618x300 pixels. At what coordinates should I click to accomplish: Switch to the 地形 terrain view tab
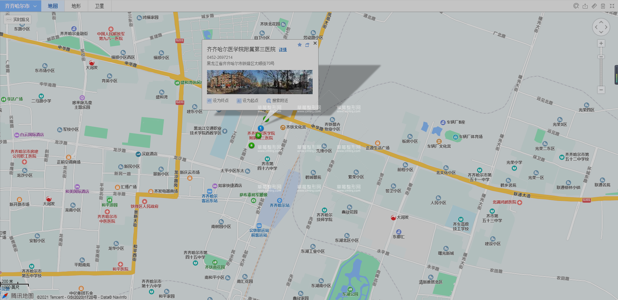(76, 6)
